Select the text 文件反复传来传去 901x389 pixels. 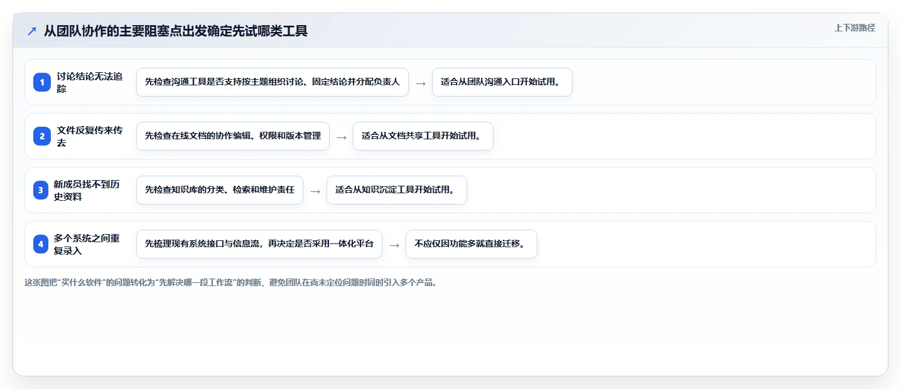point(90,136)
